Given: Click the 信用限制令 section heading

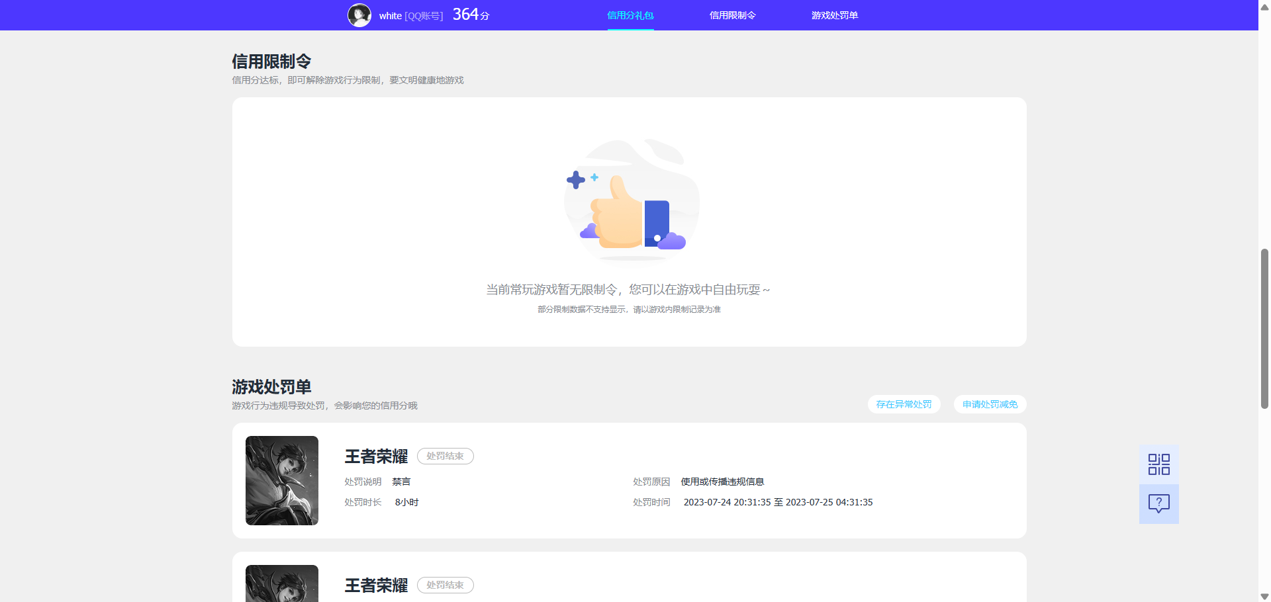Looking at the screenshot, I should 271,62.
